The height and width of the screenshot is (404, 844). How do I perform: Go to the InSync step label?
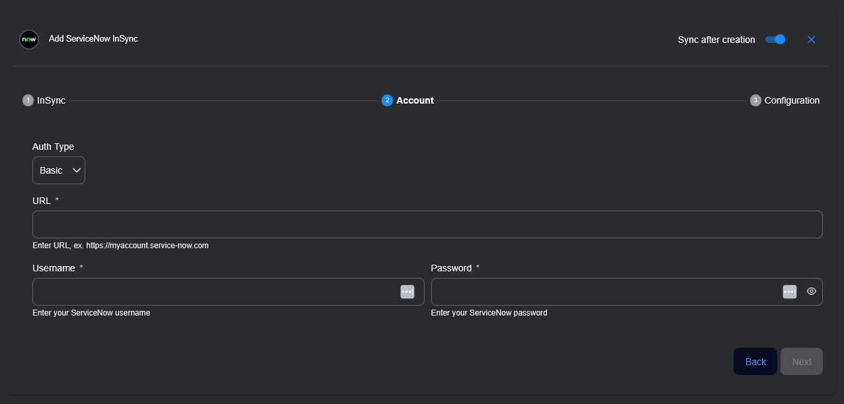(51, 100)
